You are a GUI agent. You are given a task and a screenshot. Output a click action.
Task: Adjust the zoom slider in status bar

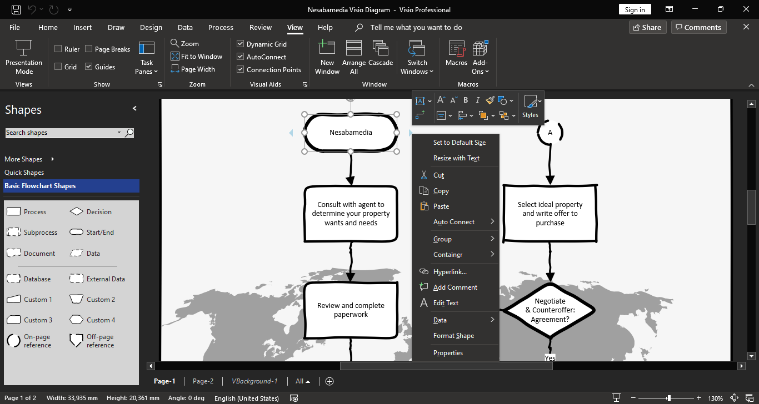[669, 398]
